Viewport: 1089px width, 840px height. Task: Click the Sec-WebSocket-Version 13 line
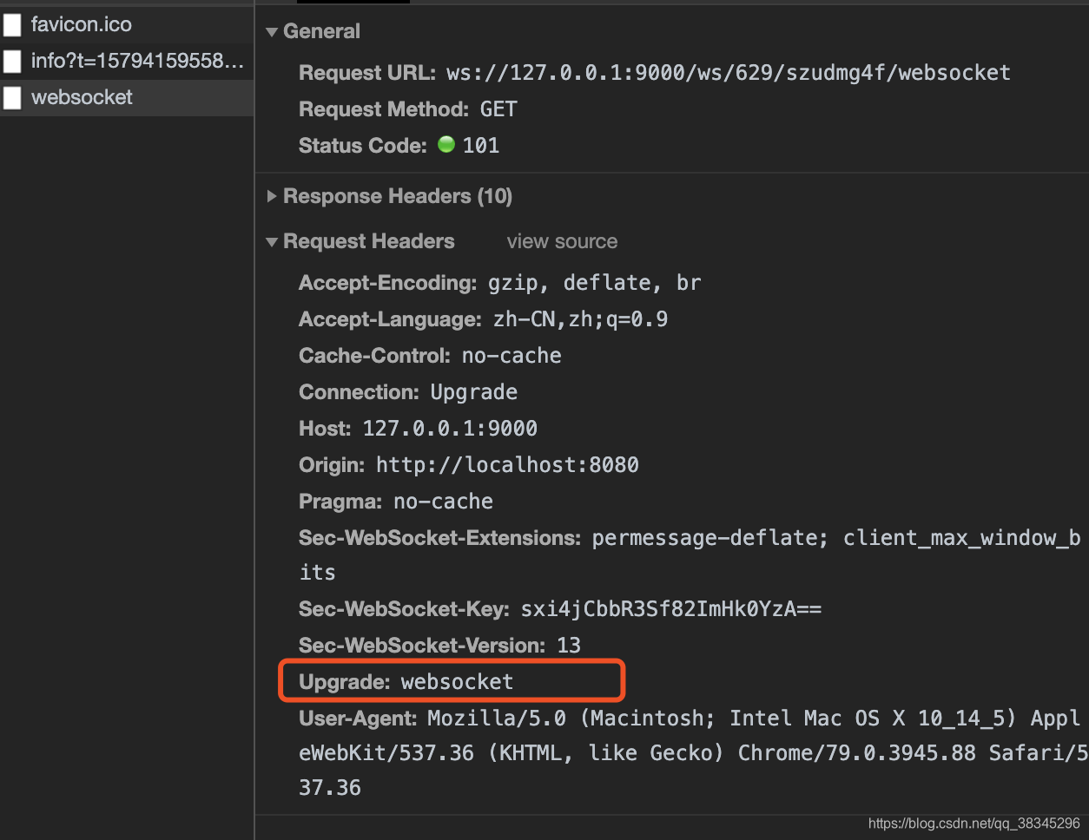tap(439, 646)
